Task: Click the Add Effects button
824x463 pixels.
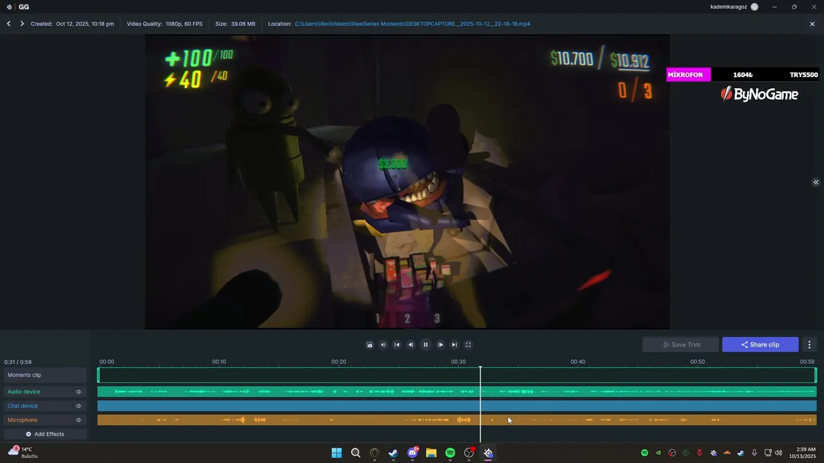Action: pyautogui.click(x=45, y=434)
